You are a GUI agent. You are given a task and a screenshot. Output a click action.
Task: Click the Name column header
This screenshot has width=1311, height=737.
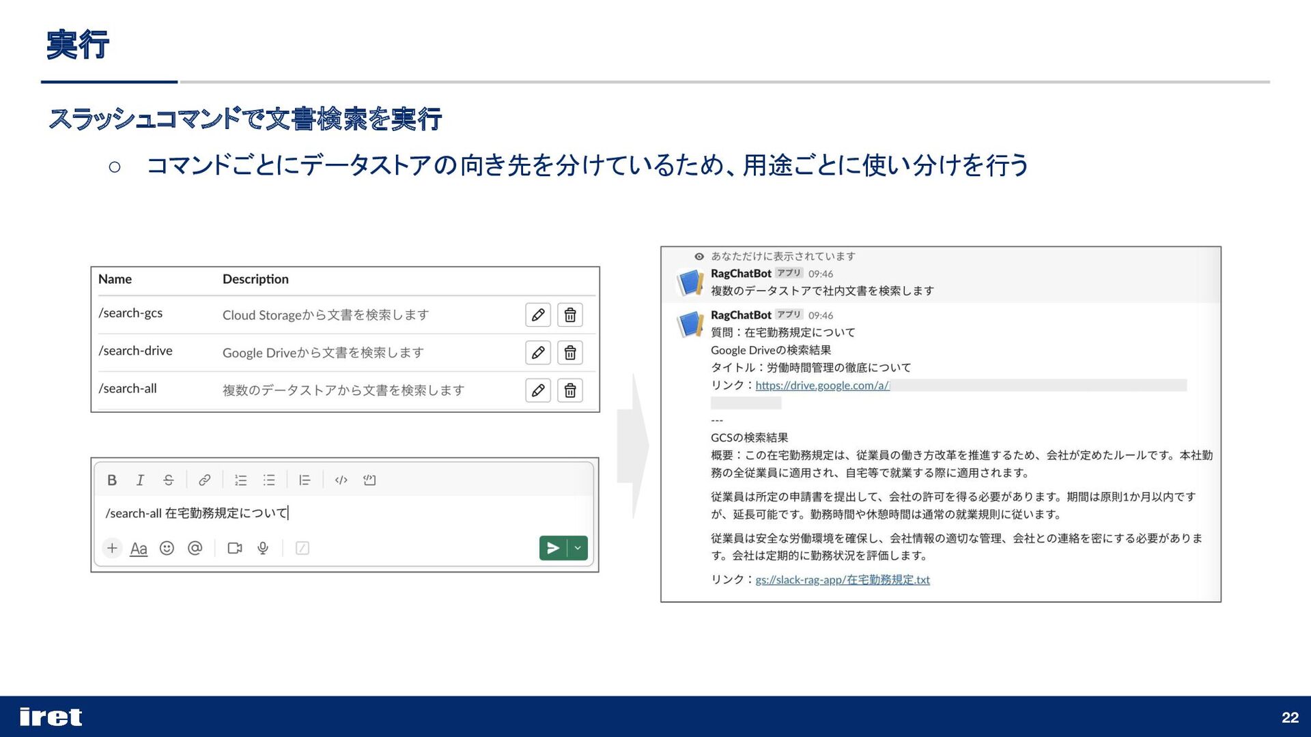(x=115, y=279)
